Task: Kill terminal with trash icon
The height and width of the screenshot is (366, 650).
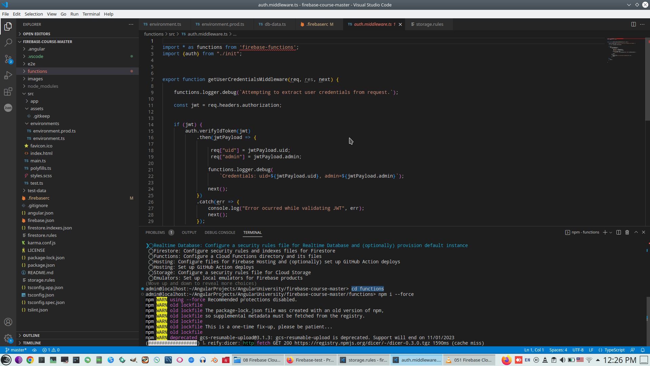Action: 627,232
